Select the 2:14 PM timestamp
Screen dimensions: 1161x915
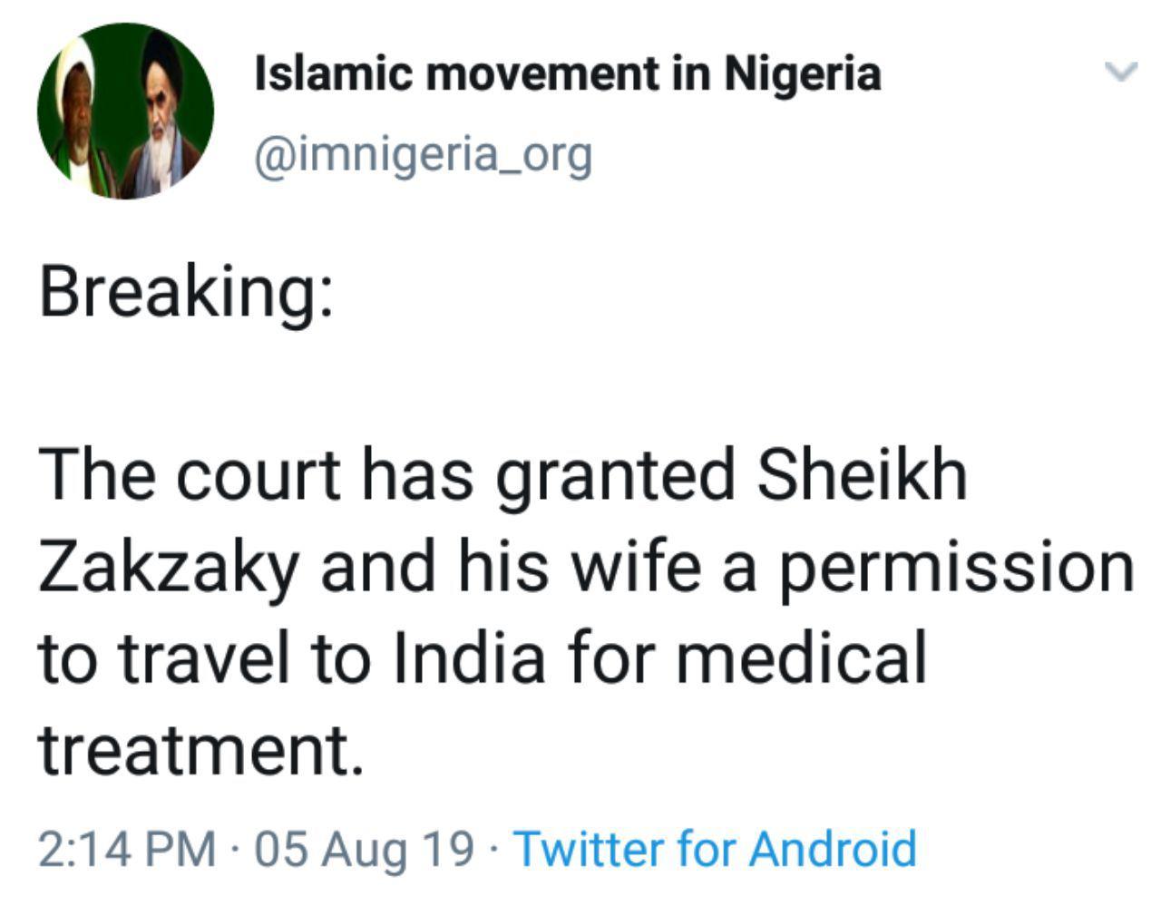127,850
